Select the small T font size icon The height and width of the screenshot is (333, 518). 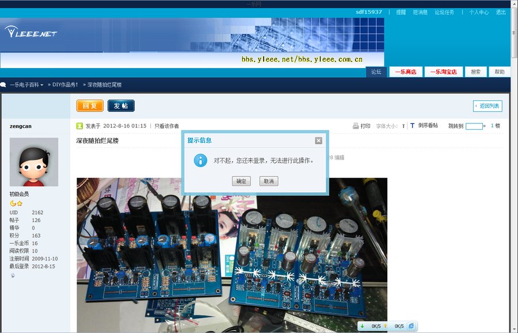point(405,126)
